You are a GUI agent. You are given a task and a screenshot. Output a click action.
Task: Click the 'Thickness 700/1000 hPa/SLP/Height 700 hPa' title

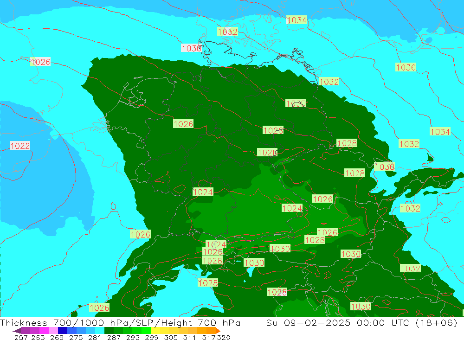pos(120,322)
